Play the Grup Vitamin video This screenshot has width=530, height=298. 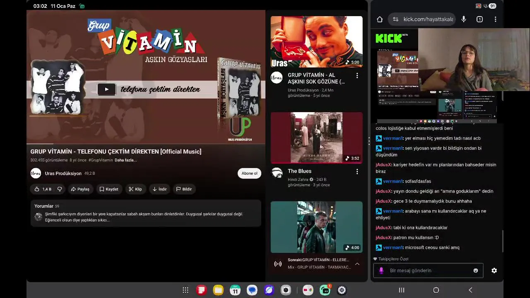(106, 89)
